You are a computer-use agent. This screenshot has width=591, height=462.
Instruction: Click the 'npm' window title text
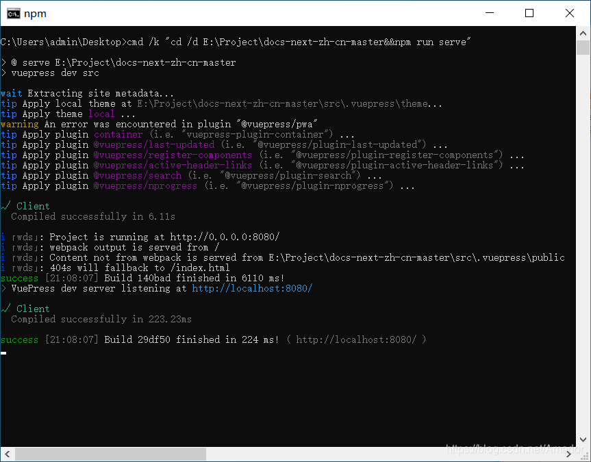pyautogui.click(x=36, y=14)
